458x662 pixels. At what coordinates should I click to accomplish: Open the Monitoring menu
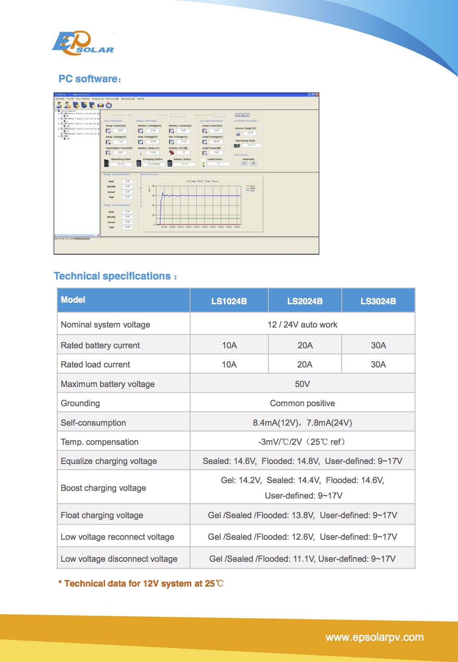click(x=112, y=99)
